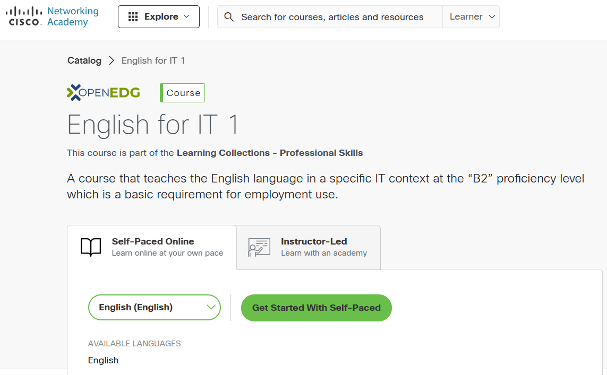Click the instructor presentation icon on Instructor-Led tab
607x375 pixels.
coord(259,247)
